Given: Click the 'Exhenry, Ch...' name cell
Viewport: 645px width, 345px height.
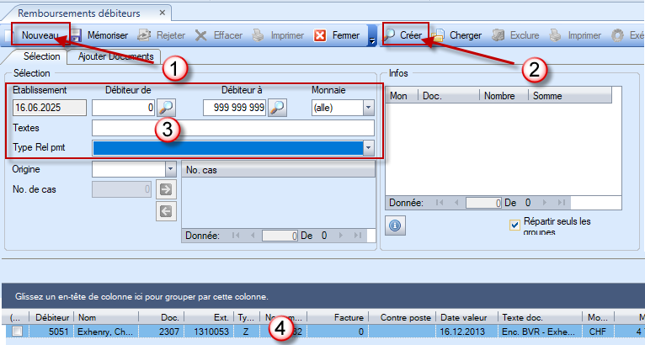Looking at the screenshot, I should pyautogui.click(x=106, y=332).
